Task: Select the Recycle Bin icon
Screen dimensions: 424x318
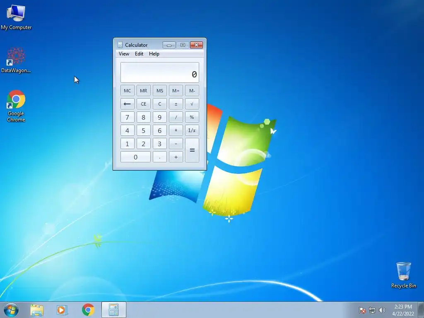Action: [x=403, y=275]
